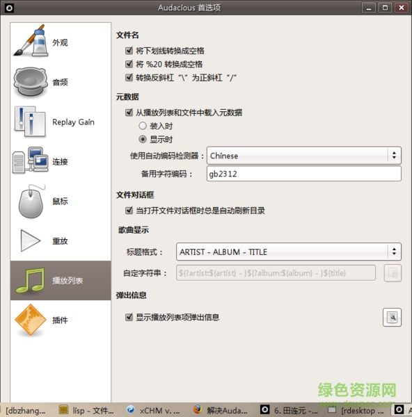Maximize the Audacious preferences window
Image resolution: width=412 pixels, height=417 pixels.
point(385,8)
